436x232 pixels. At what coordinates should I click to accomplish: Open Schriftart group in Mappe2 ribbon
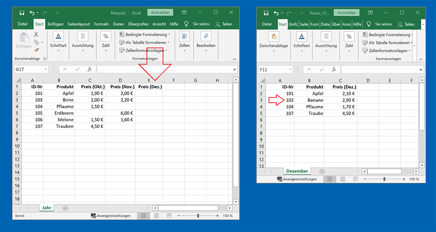pos(58,41)
